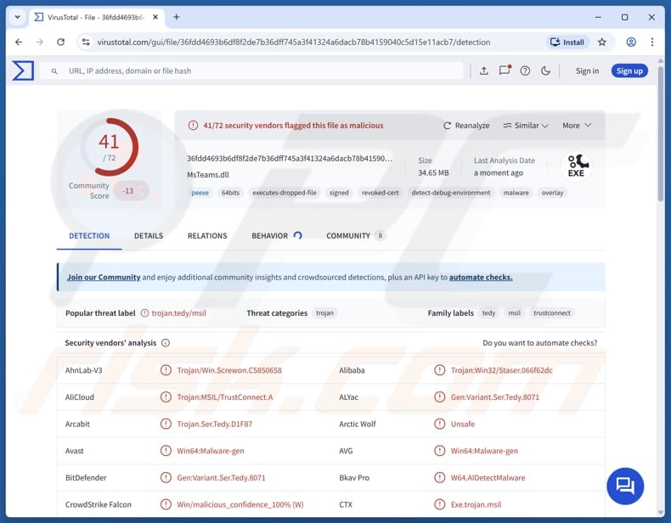671x523 pixels.
Task: Click the signed tag
Action: point(339,193)
